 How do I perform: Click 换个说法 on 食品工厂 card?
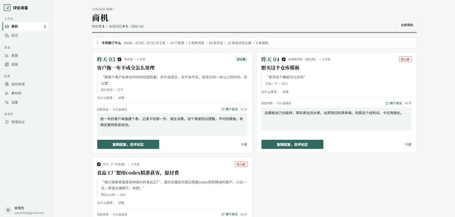[x=230, y=214]
